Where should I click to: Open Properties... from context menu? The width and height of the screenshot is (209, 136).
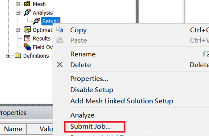(x=89, y=79)
